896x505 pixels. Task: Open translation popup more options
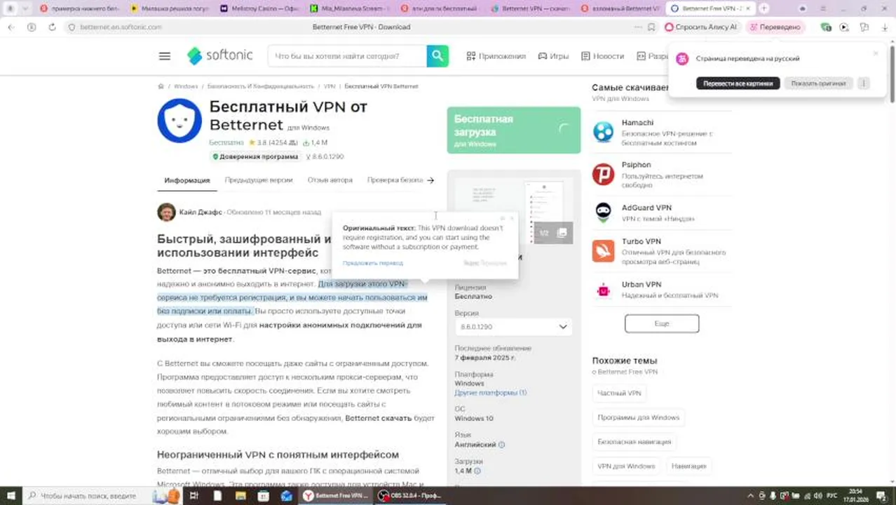pyautogui.click(x=864, y=83)
